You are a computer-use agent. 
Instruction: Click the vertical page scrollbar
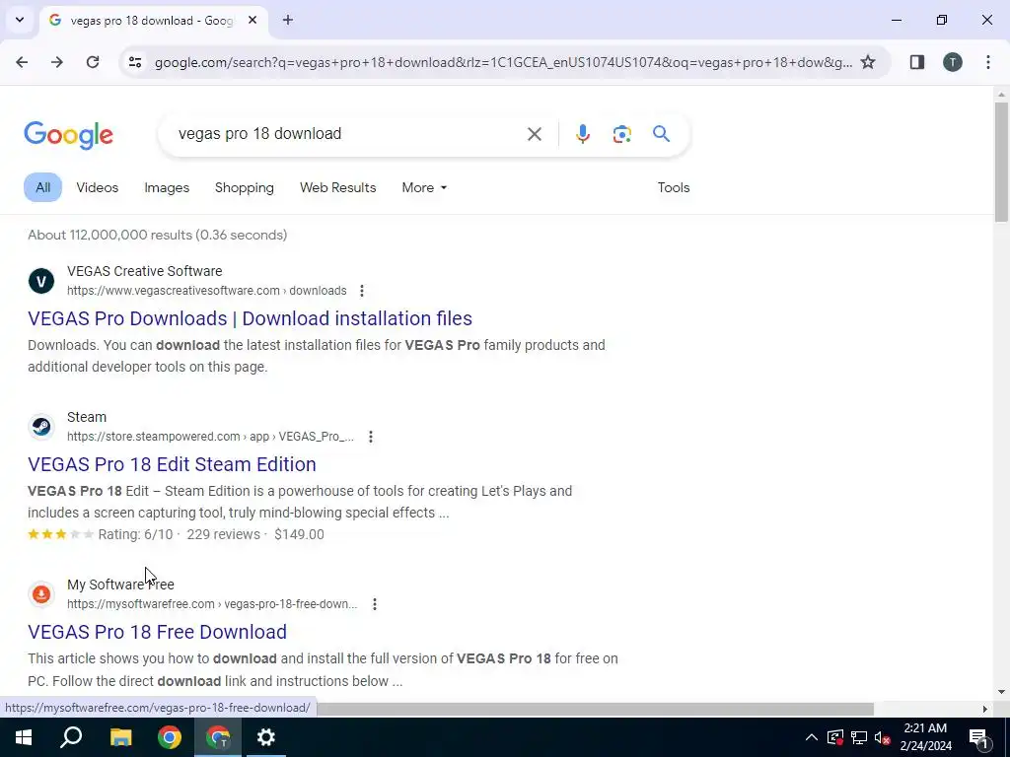click(x=1001, y=163)
